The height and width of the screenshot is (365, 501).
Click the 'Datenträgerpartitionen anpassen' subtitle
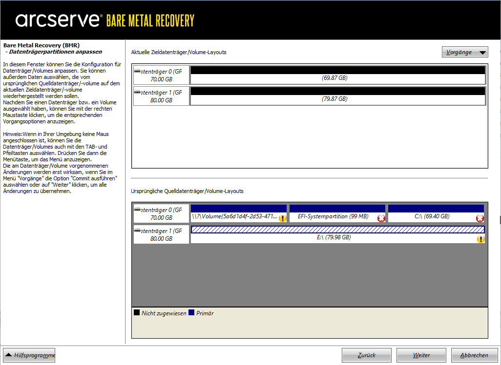pyautogui.click(x=56, y=52)
